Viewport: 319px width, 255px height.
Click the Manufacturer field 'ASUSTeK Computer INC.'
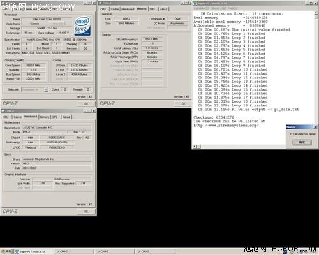tap(57, 127)
